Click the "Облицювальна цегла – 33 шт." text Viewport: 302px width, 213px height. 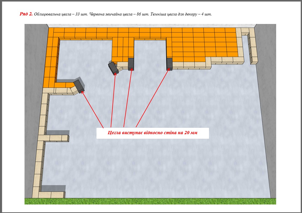[x=61, y=14]
